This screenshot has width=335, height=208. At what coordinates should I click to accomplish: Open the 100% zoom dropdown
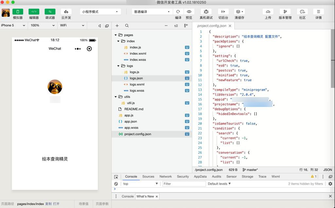coord(43,26)
